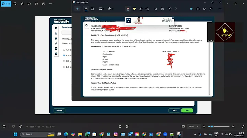Select answer option D radio button
The image size is (247, 138).
click(x=64, y=67)
